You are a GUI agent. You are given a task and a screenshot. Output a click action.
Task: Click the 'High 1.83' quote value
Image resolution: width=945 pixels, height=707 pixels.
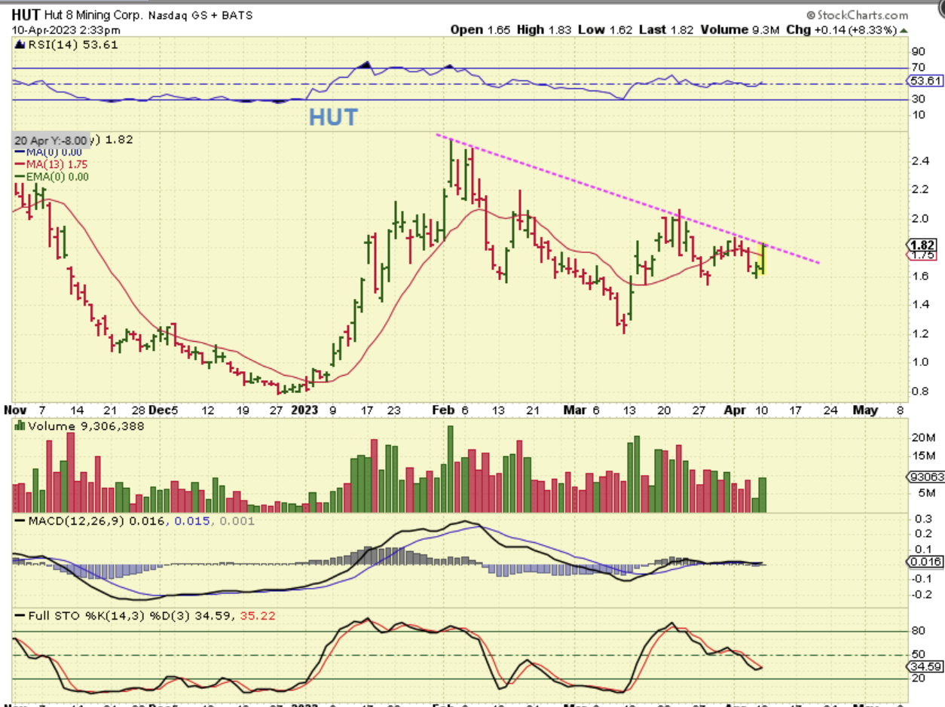(545, 30)
